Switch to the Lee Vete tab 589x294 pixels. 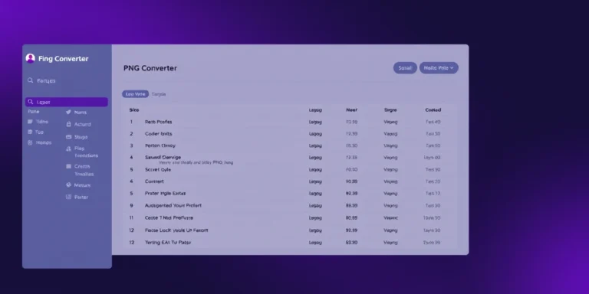(135, 94)
